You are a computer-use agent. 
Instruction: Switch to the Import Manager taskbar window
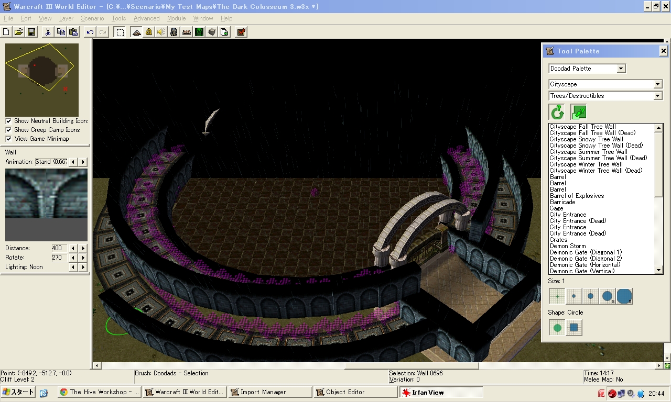point(270,392)
